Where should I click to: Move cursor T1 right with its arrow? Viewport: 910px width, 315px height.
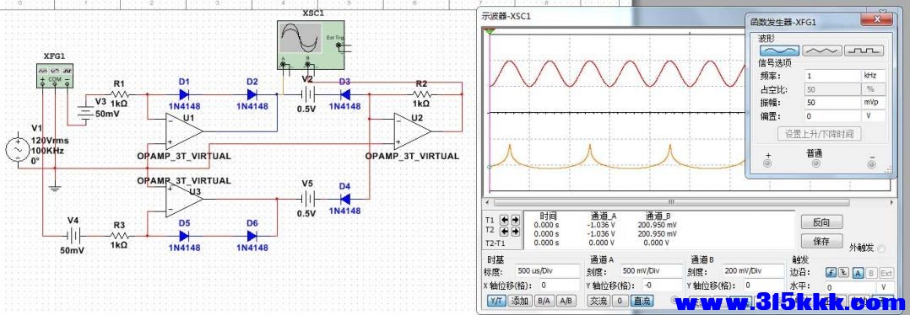click(514, 220)
